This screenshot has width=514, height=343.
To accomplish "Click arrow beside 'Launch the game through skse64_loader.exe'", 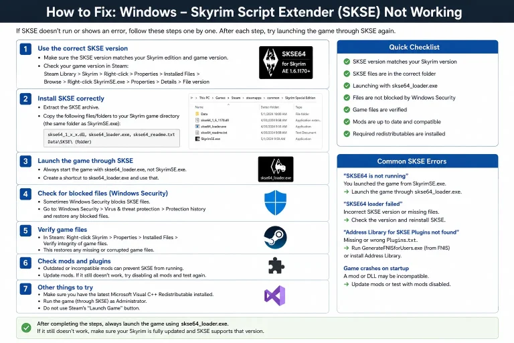I will click(x=346, y=192).
